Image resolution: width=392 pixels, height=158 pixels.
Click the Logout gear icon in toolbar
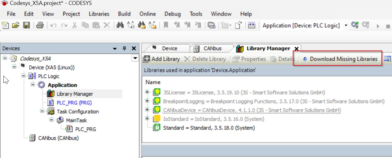(365, 25)
